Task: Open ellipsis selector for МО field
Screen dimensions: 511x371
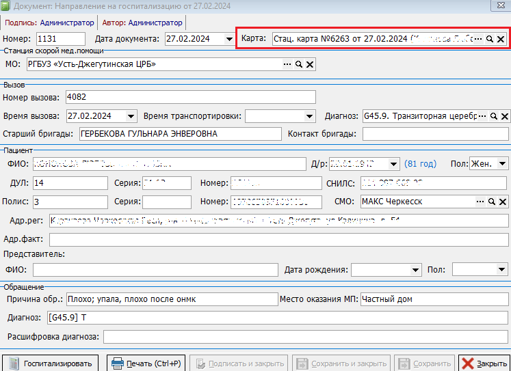Action: point(287,64)
